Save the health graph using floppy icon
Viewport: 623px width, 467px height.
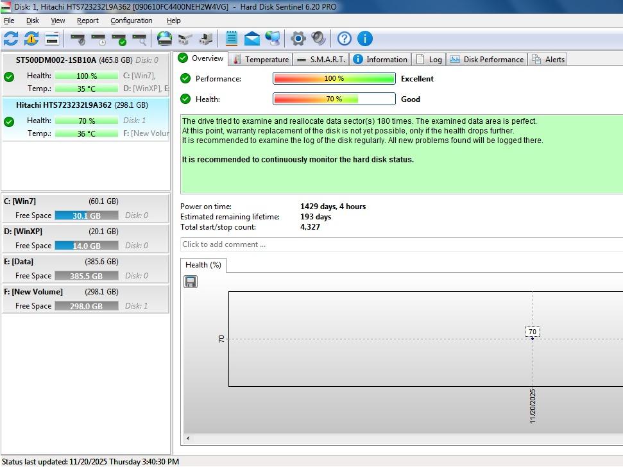coord(191,282)
